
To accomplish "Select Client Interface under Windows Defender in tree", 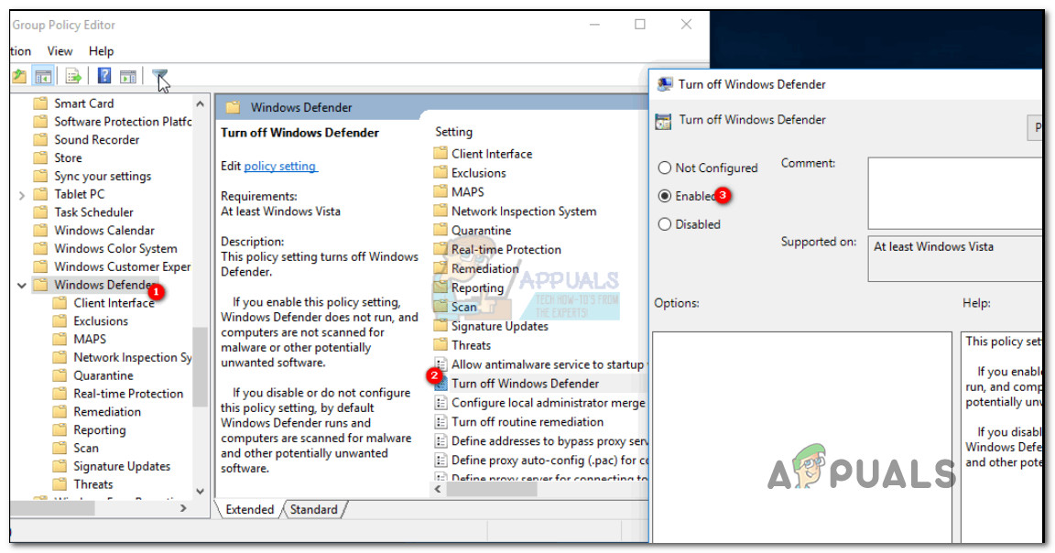I will pos(114,303).
